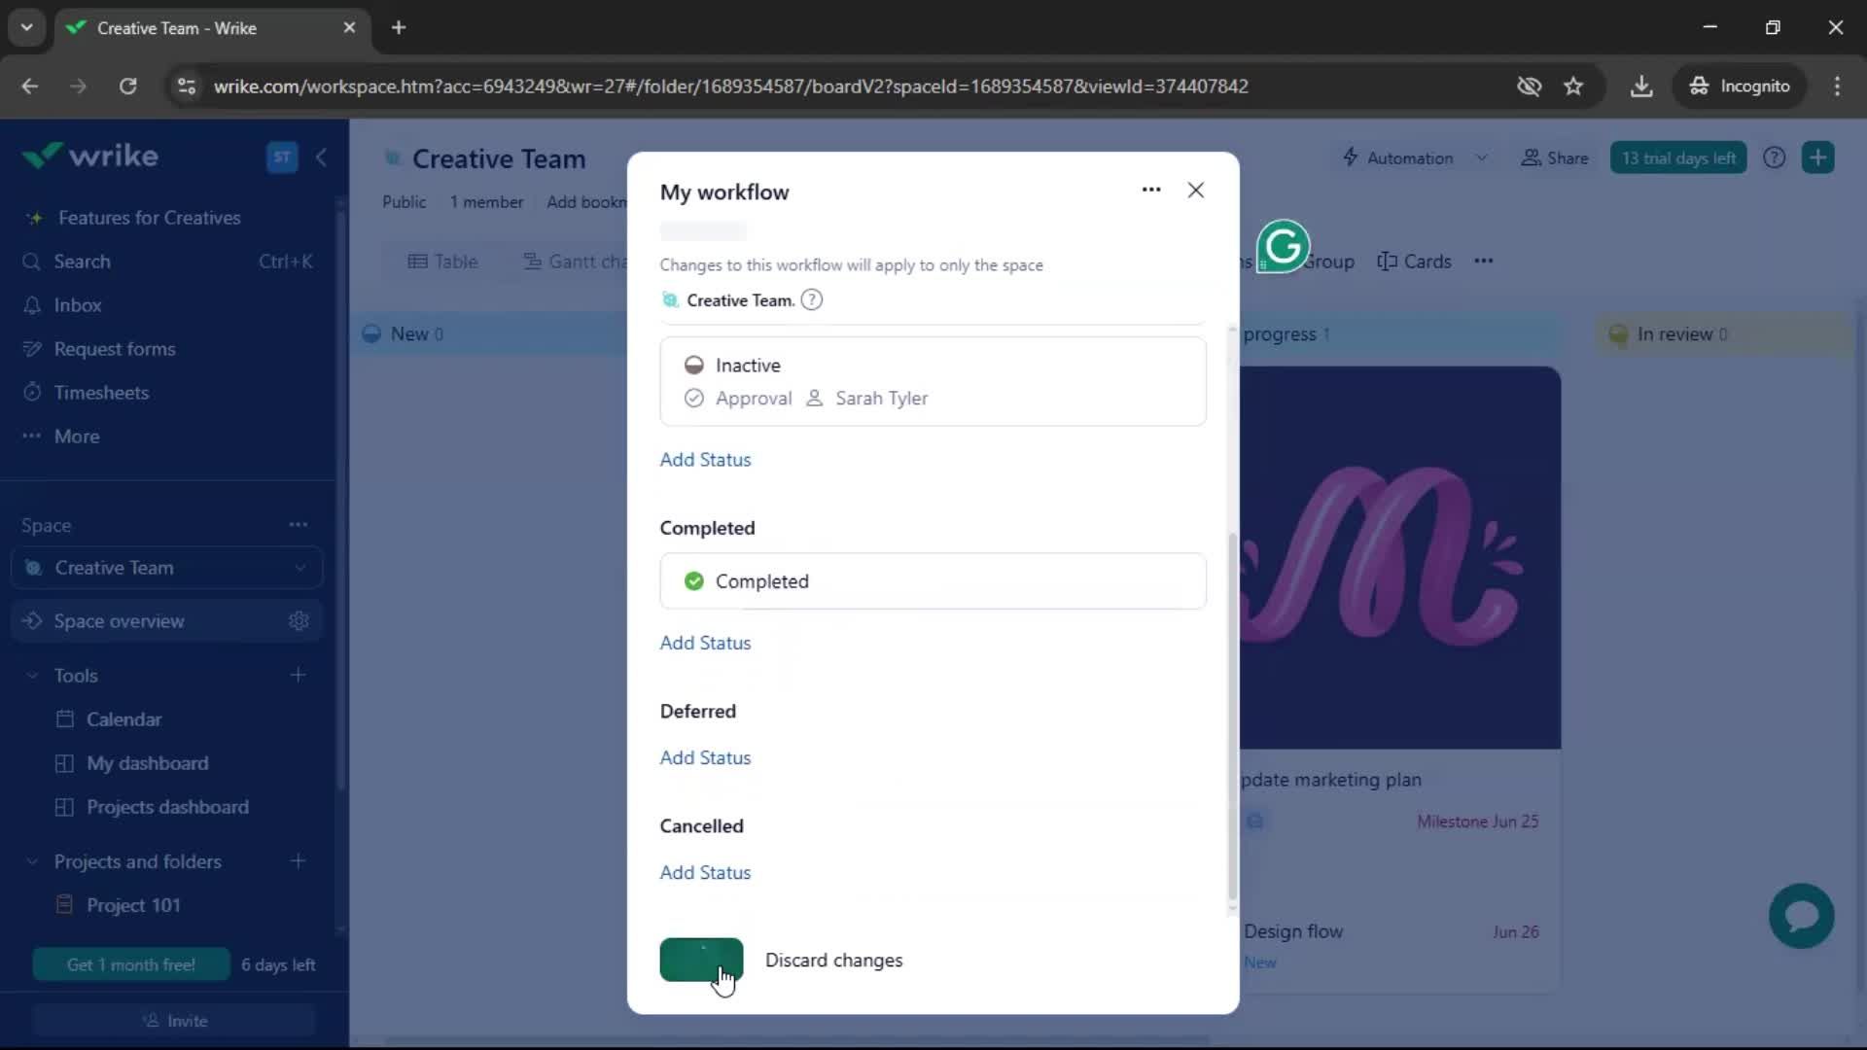Image resolution: width=1867 pixels, height=1050 pixels.
Task: Click the Public label under Creative Team
Action: (404, 201)
